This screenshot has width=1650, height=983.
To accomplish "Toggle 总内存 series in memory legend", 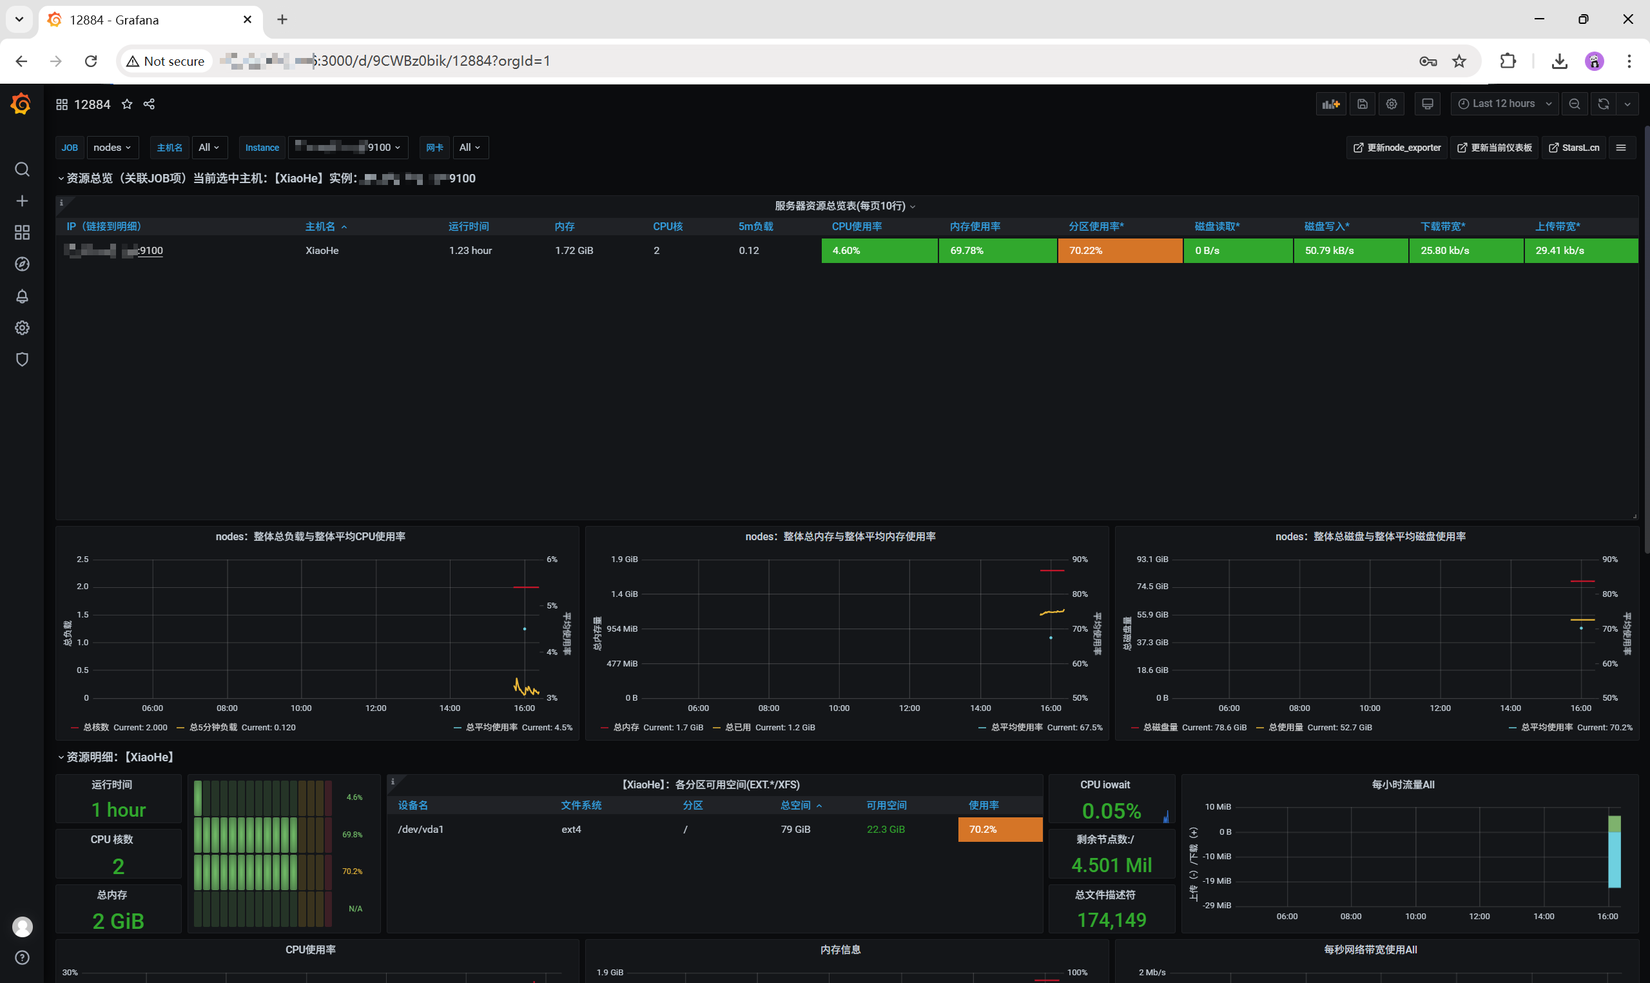I will tap(626, 727).
